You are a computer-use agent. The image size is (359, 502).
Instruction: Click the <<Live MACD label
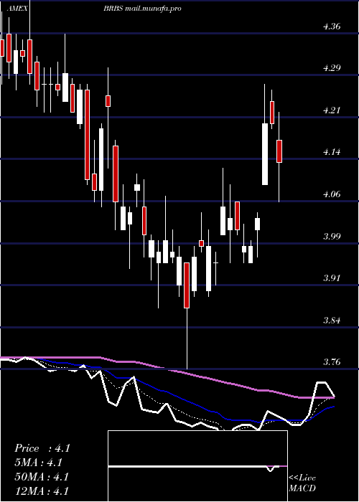click(x=302, y=483)
